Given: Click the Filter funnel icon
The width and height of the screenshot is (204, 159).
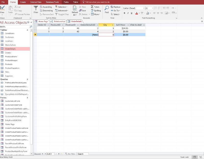Looking at the screenshot, I should [36, 8].
